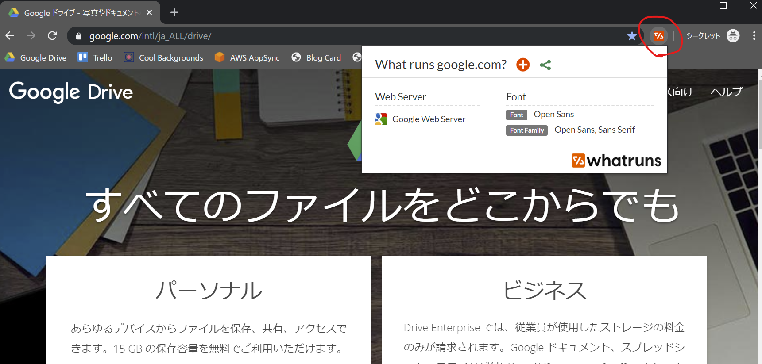Maximize the browser window
The image size is (762, 364).
(x=723, y=5)
